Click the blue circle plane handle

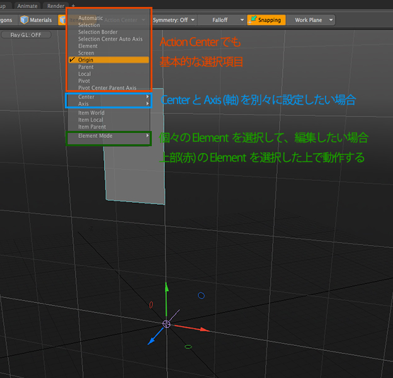pyautogui.click(x=201, y=295)
